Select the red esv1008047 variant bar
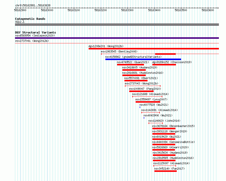This screenshot has width=226, height=181. [x=141, y=91]
